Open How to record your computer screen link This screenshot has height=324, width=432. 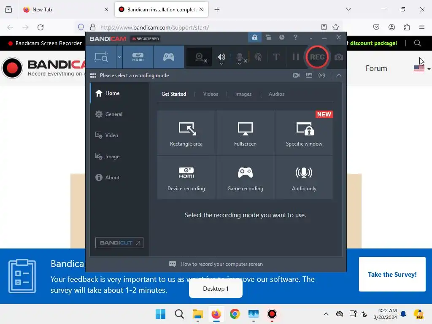pyautogui.click(x=216, y=264)
